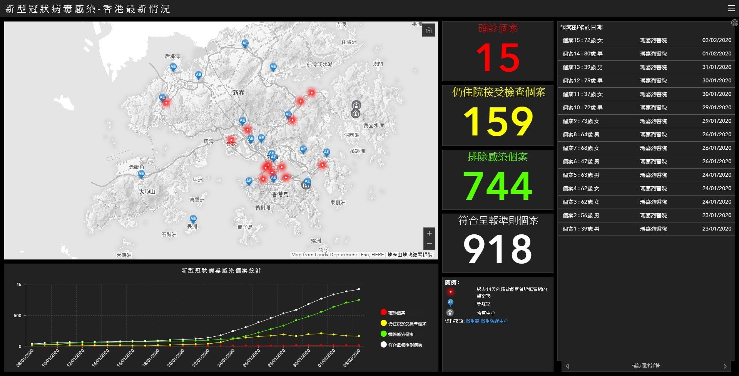Select the quarantine centre icon on 香港島
Viewport: 739px width, 376px height.
[x=306, y=185]
